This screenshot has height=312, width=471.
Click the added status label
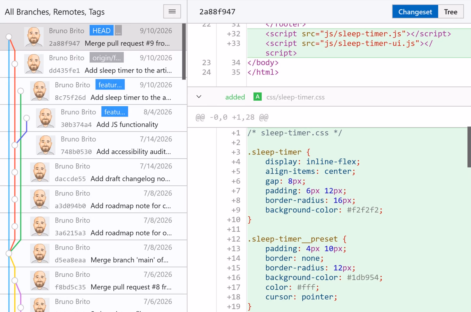click(x=235, y=97)
